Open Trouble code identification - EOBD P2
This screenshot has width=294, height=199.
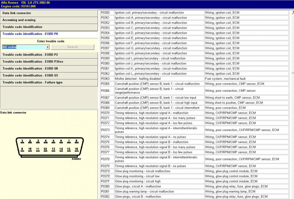(x=49, y=55)
